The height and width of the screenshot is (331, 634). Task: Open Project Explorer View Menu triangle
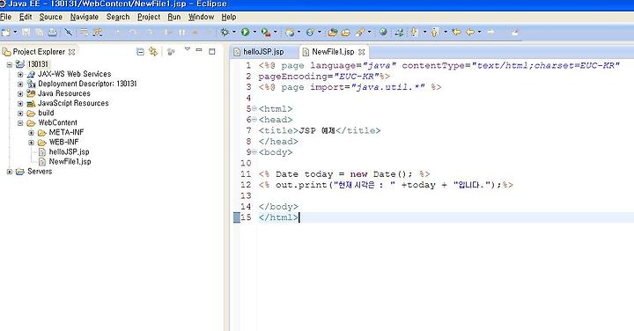(x=188, y=49)
